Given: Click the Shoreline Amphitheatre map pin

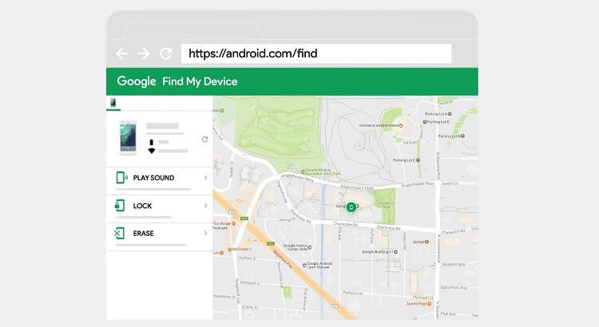Looking at the screenshot, I should [x=401, y=125].
